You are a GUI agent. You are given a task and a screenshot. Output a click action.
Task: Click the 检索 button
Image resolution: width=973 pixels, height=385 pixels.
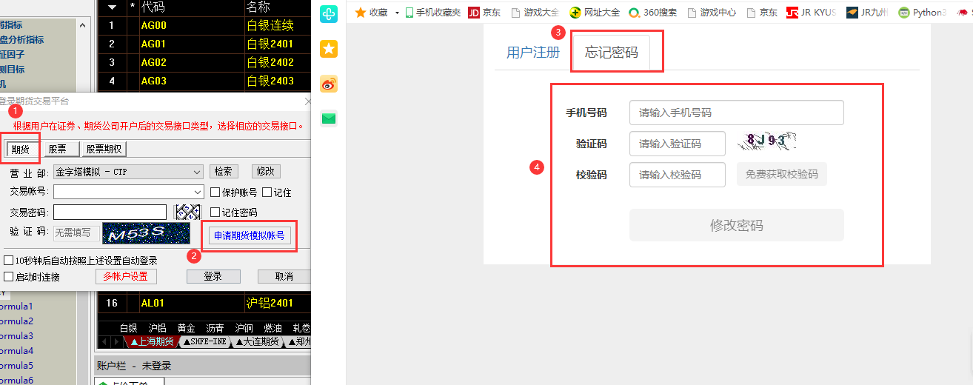[224, 172]
